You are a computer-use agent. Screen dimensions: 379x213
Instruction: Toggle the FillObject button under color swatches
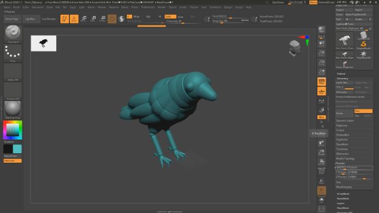click(x=12, y=160)
